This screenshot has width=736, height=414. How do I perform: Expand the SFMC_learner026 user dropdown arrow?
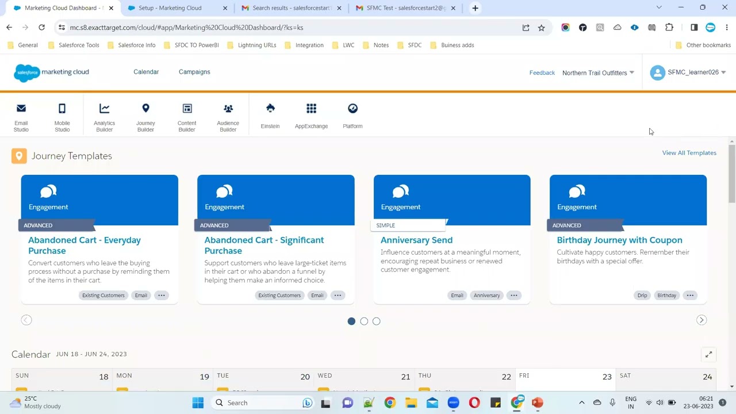click(723, 72)
